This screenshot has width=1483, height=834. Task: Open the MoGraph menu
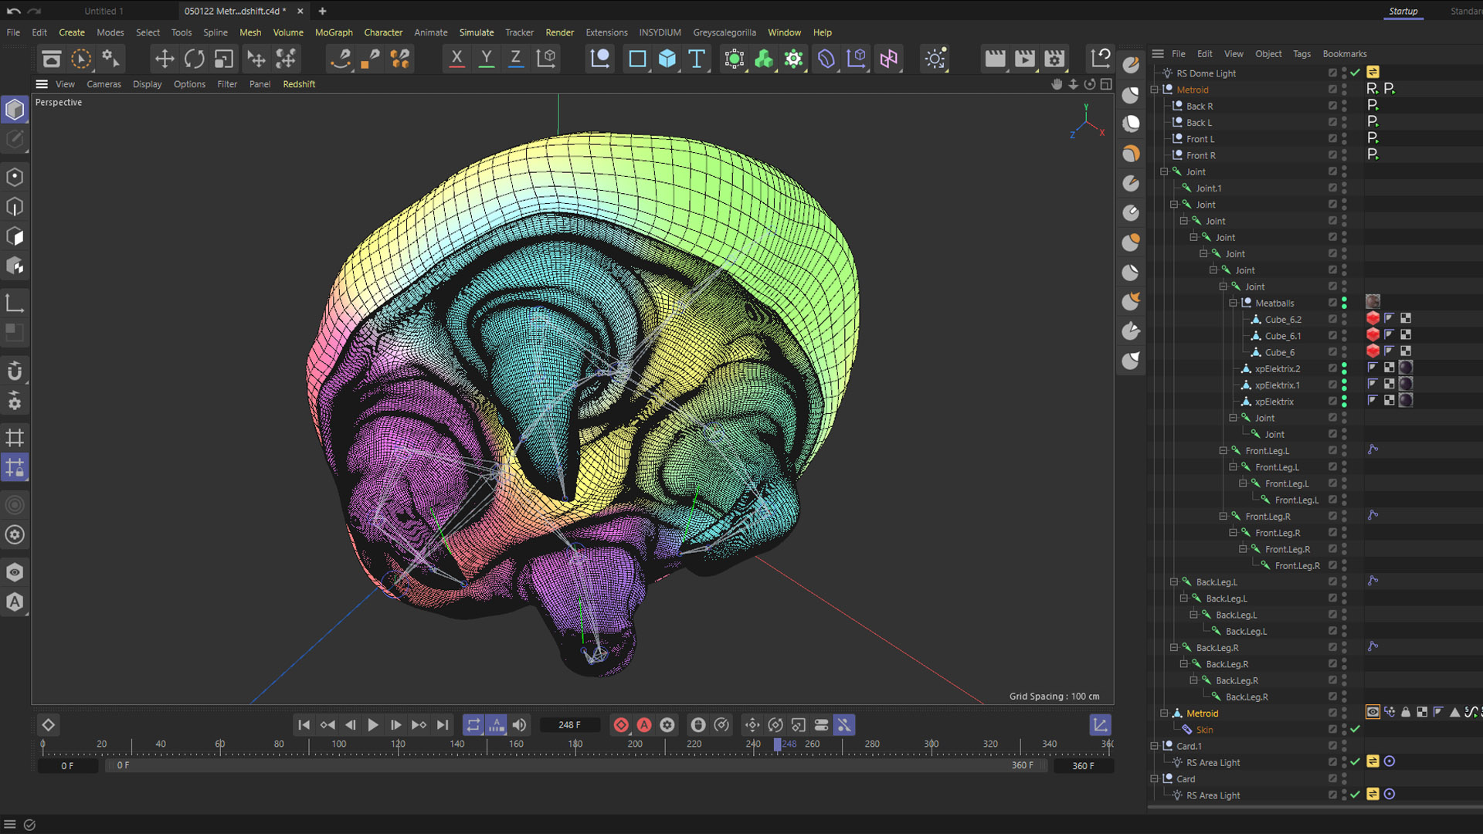[x=333, y=32]
